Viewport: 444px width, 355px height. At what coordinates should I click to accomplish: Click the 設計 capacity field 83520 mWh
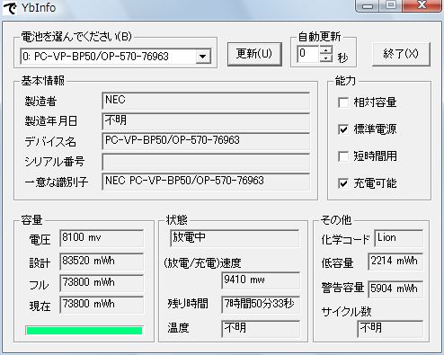tap(102, 262)
